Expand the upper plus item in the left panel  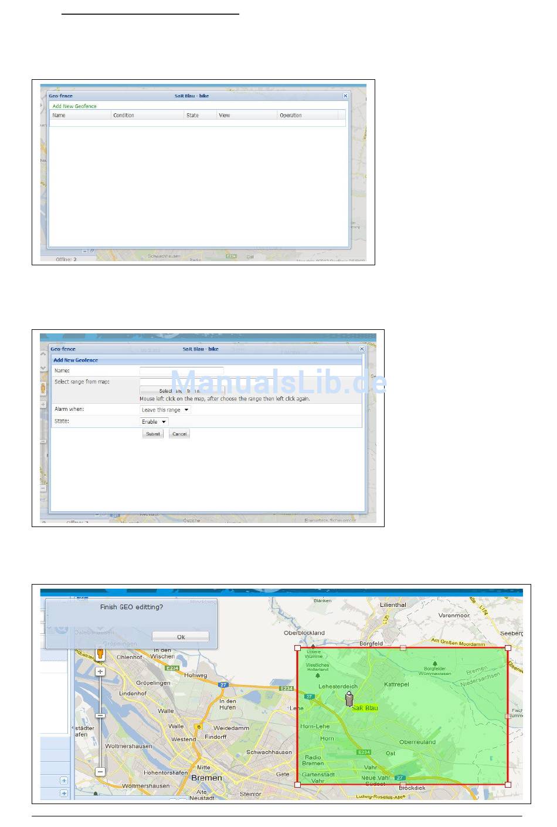[64, 780]
